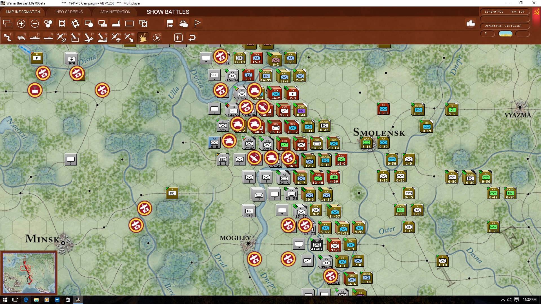Click the Mogilev city marker

tap(248, 243)
